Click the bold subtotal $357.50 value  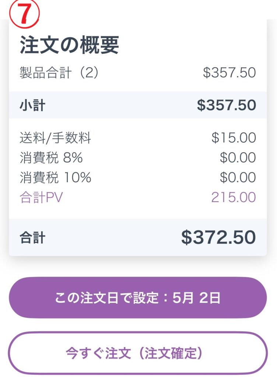point(227,105)
